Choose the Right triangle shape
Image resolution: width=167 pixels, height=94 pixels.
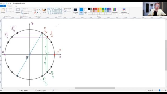point(49,11)
